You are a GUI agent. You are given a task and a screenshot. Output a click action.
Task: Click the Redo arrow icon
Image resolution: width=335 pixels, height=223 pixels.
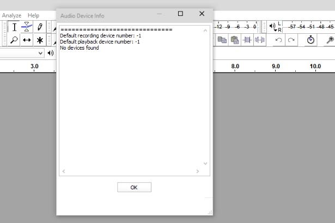tap(291, 40)
